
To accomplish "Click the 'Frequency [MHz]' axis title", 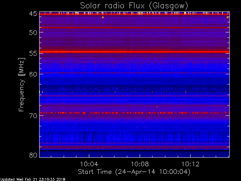I will pos(21,84).
